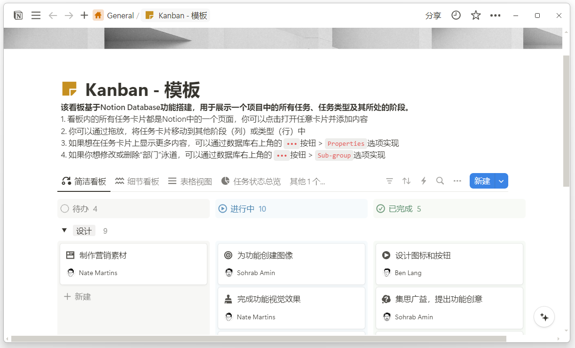This screenshot has width=575, height=348.
Task: Switch to 表格视图 tab
Action: click(190, 182)
